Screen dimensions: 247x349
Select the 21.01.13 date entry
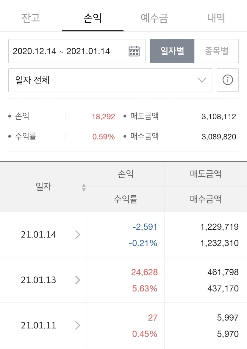coord(38,280)
